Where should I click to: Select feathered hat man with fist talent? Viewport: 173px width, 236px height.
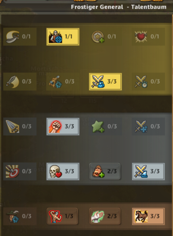(20, 216)
